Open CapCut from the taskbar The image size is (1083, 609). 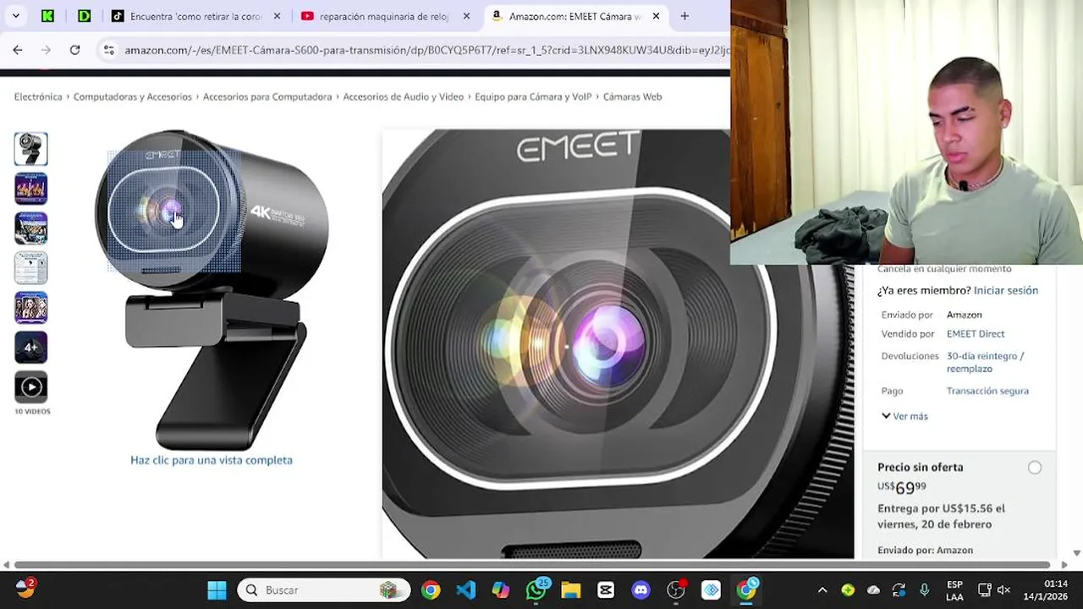(x=605, y=590)
